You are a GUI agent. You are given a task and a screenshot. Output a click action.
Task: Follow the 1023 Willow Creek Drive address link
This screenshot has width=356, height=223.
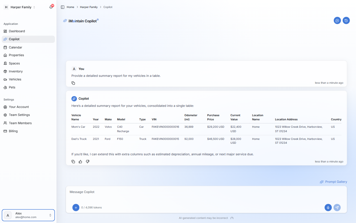299,127
